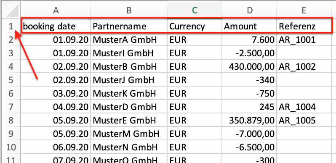Select cell with MusterM GmbH
This screenshot has width=336, height=163.
pyautogui.click(x=129, y=134)
